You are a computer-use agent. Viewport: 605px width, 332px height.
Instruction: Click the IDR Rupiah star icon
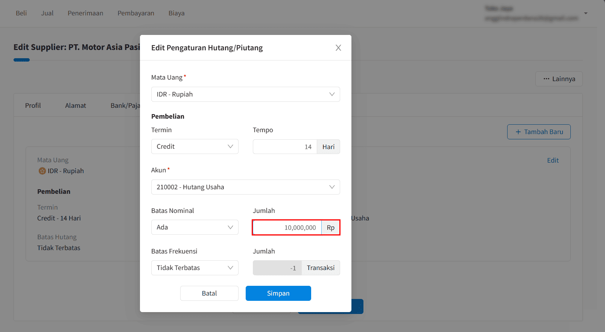[42, 171]
